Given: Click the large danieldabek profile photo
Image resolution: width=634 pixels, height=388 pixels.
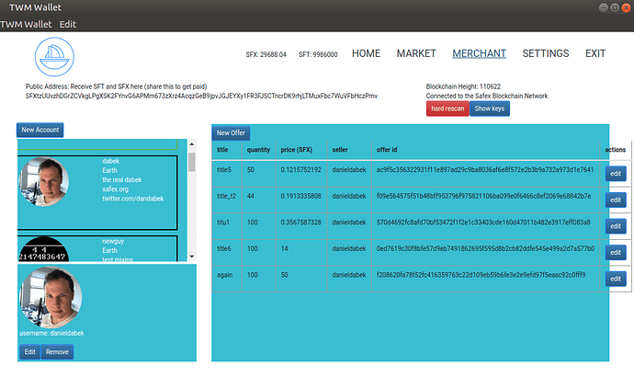Looking at the screenshot, I should click(51, 297).
